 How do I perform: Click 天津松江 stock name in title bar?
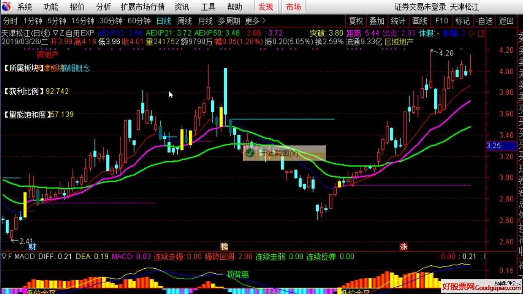coord(465,7)
